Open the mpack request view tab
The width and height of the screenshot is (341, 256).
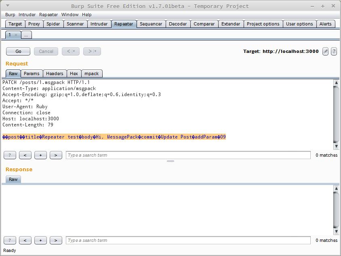pos(92,73)
